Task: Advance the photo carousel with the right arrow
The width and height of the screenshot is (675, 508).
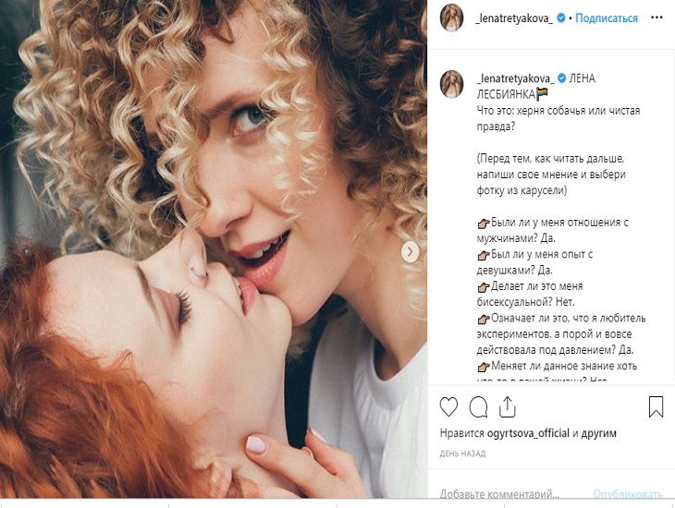Action: (411, 251)
